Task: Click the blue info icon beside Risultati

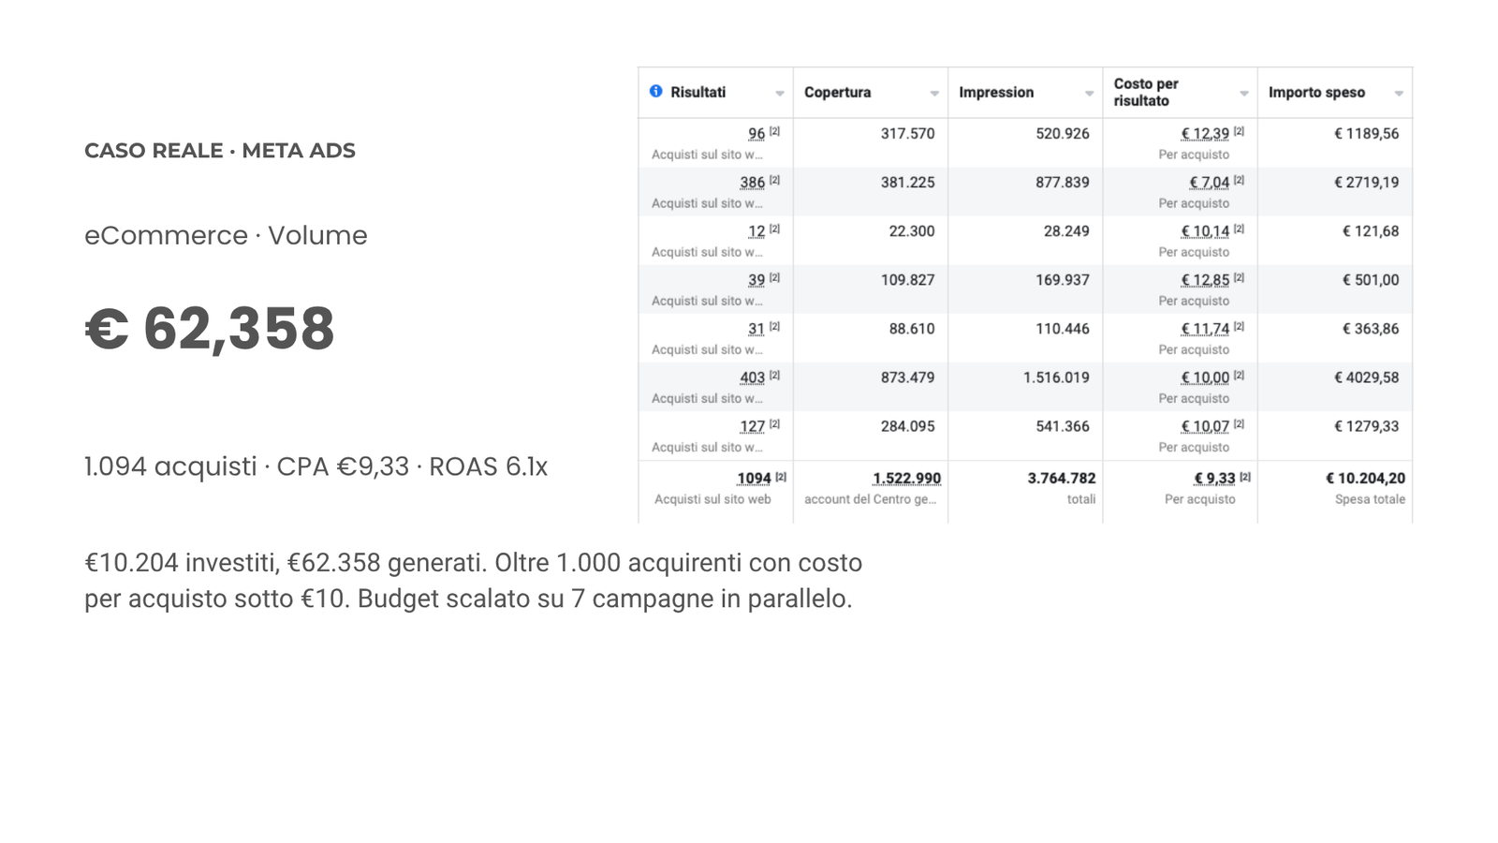Action: [x=656, y=91]
